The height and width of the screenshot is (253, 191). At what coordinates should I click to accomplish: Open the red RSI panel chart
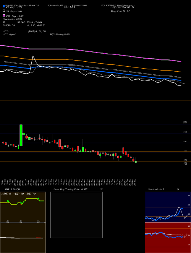168,238
